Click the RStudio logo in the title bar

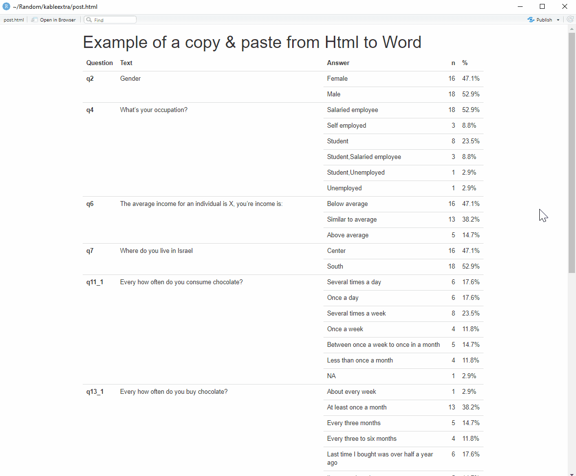coord(6,6)
